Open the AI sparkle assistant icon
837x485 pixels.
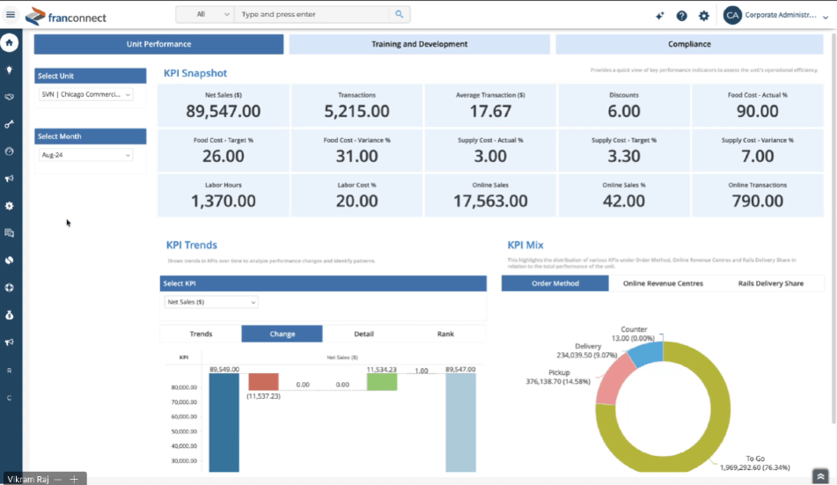point(660,16)
